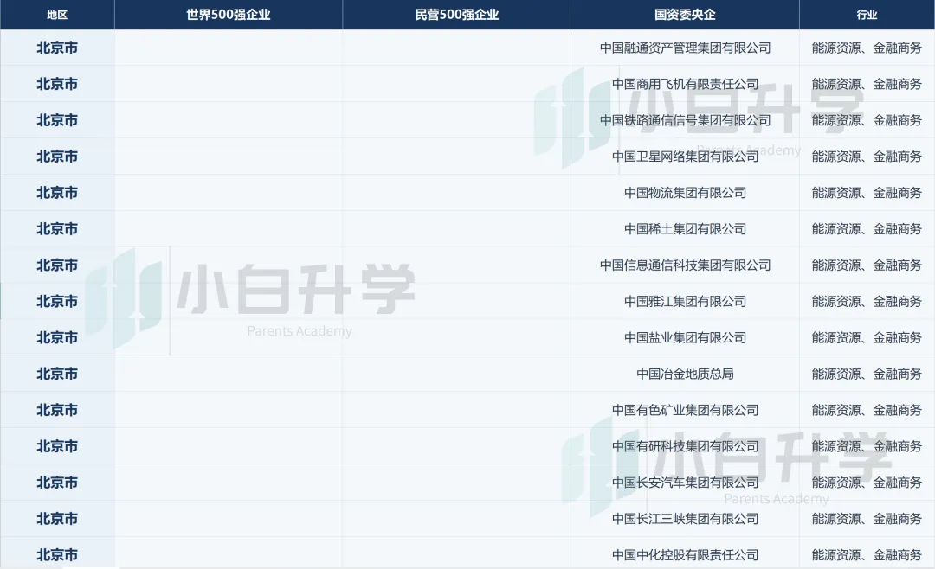The image size is (935, 569).
Task: Click 能源资源、金融商务 in the 中国有研科技 row
Action: point(867,446)
